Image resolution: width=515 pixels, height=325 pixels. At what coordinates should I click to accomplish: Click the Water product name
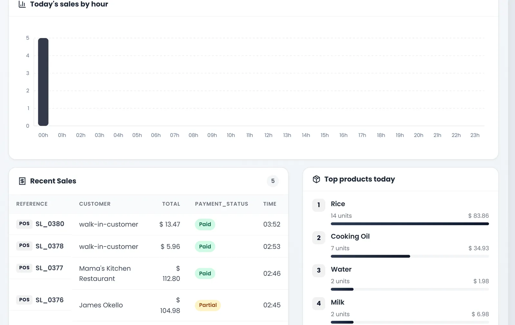tap(341, 269)
